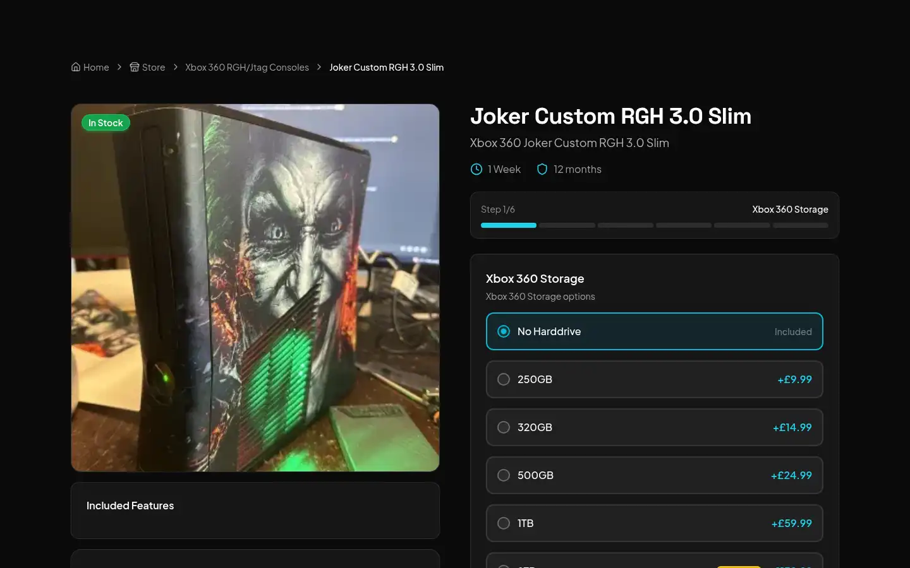
Task: Click the Joker Custom RGH 3.0 Slim breadcrumb
Action: point(387,67)
